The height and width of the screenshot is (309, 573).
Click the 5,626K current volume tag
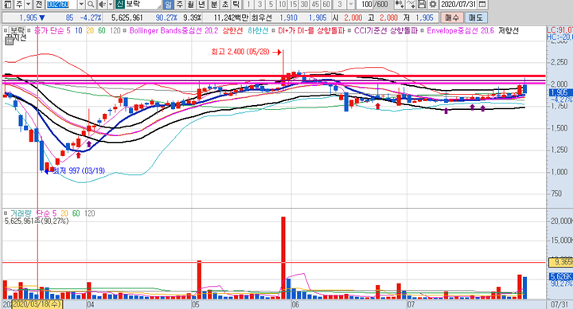tap(561, 277)
